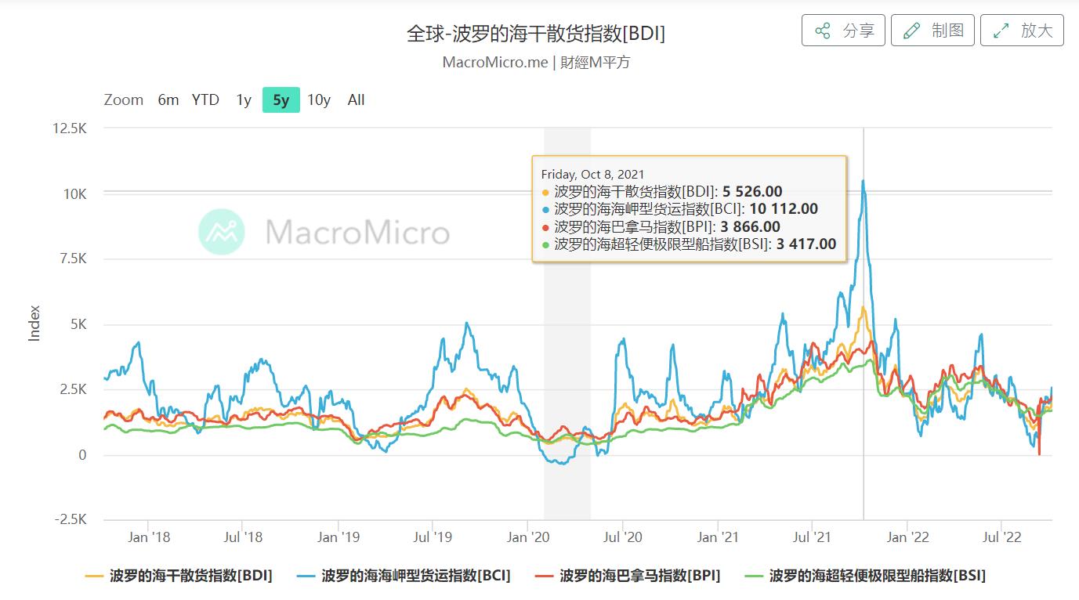Switch to the YTD zoom range
This screenshot has width=1079, height=600.
coord(205,99)
